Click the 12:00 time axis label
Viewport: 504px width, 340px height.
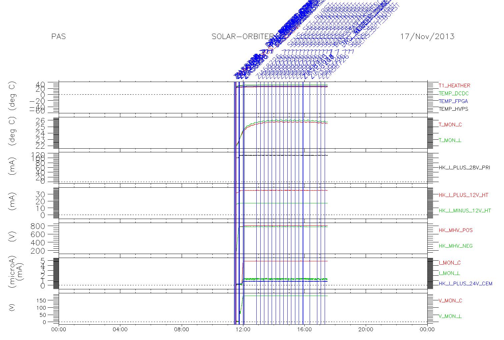click(x=243, y=330)
